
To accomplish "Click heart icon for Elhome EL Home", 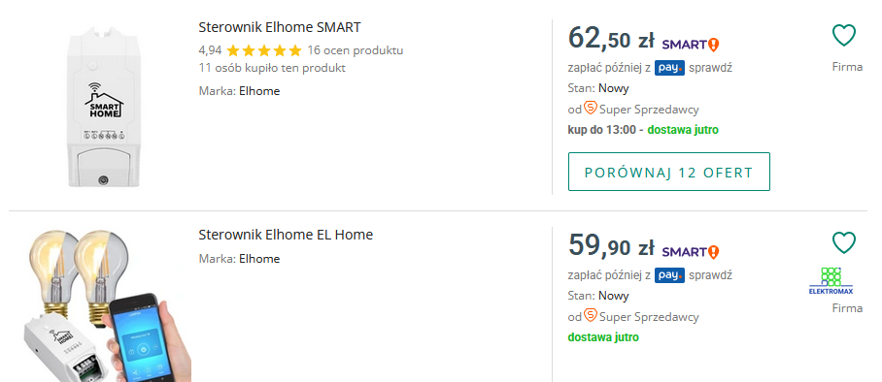I will [844, 242].
